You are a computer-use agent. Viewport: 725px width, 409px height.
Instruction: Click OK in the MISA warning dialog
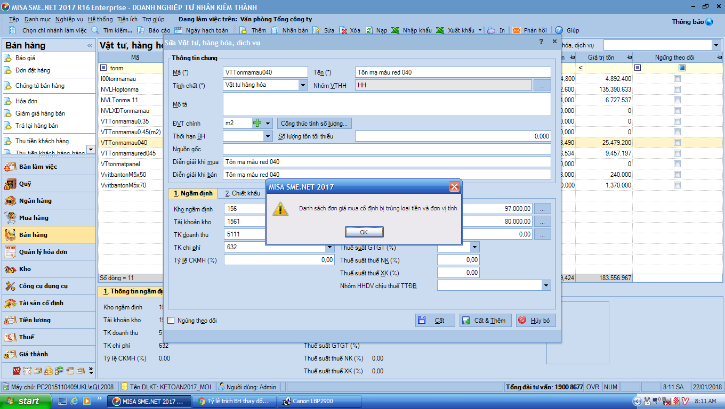pyautogui.click(x=364, y=232)
